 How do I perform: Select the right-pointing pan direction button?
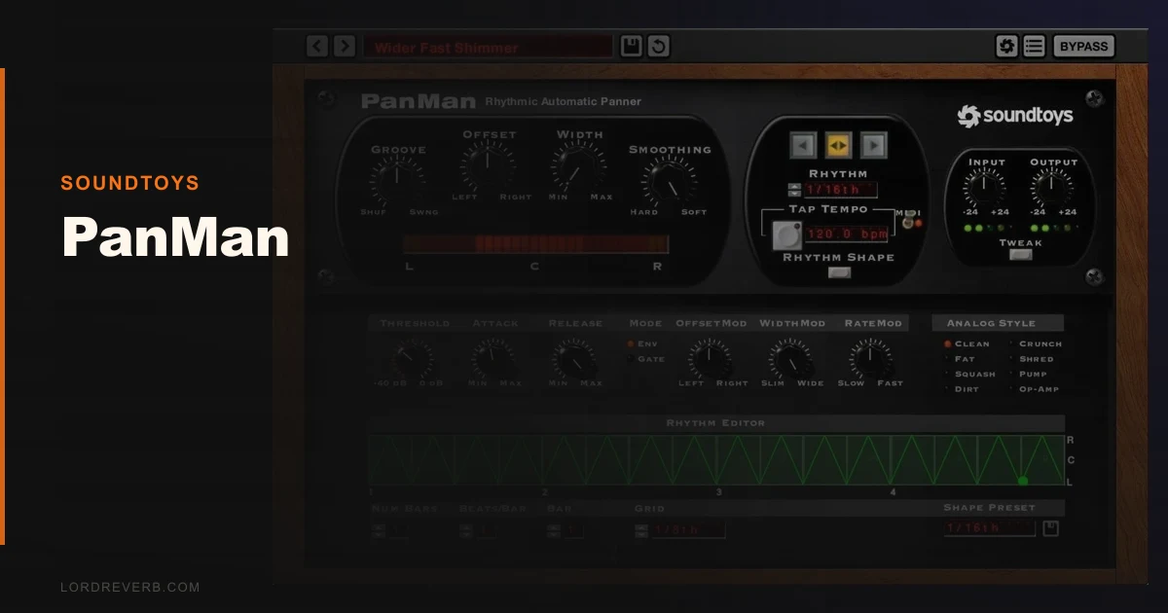pos(873,146)
